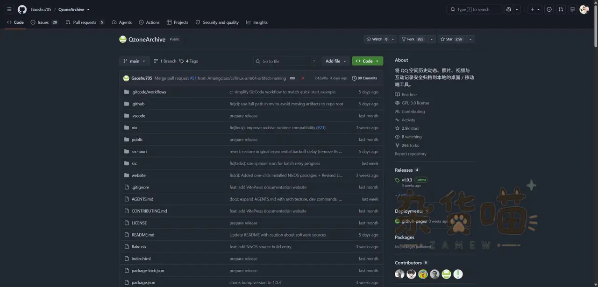The height and width of the screenshot is (287, 598).
Task: View the 265 forks link
Action: 407,145
